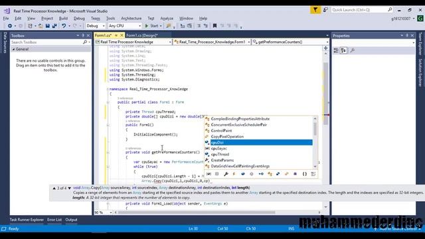Viewport: 425px width, 239px height.
Task: Close the Form1.cs tab
Action: [122, 35]
